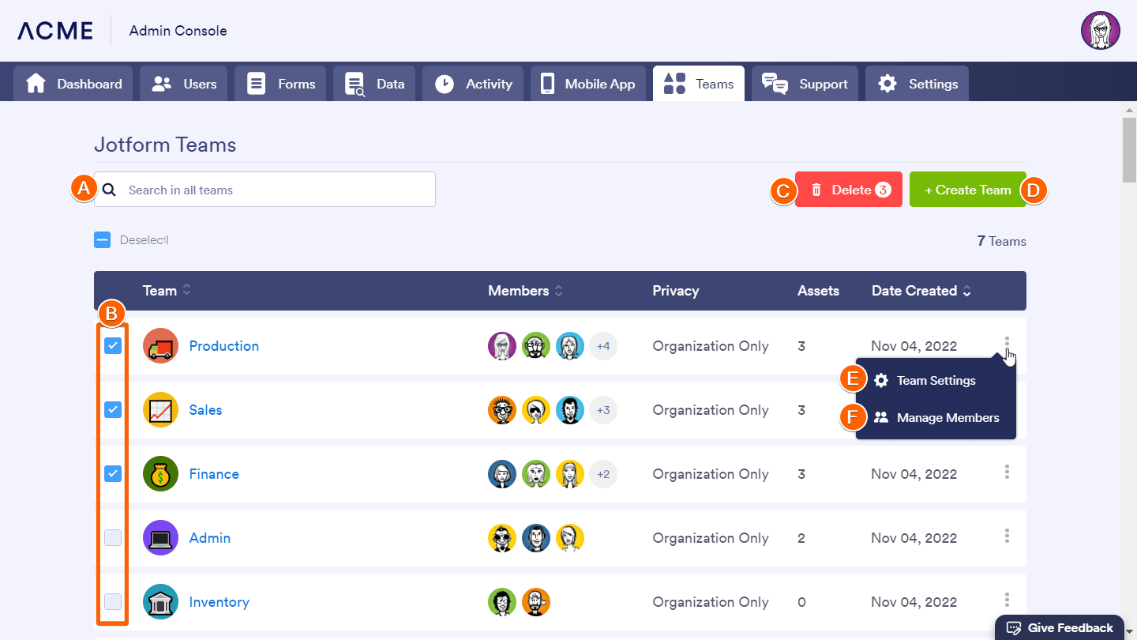This screenshot has height=640, width=1137.
Task: Switch to the Forms tab
Action: 280,84
